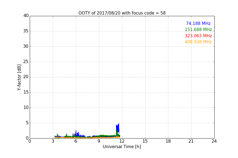Click the x-axis tick label 18
This screenshot has height=158, width=238.
pos(168,141)
